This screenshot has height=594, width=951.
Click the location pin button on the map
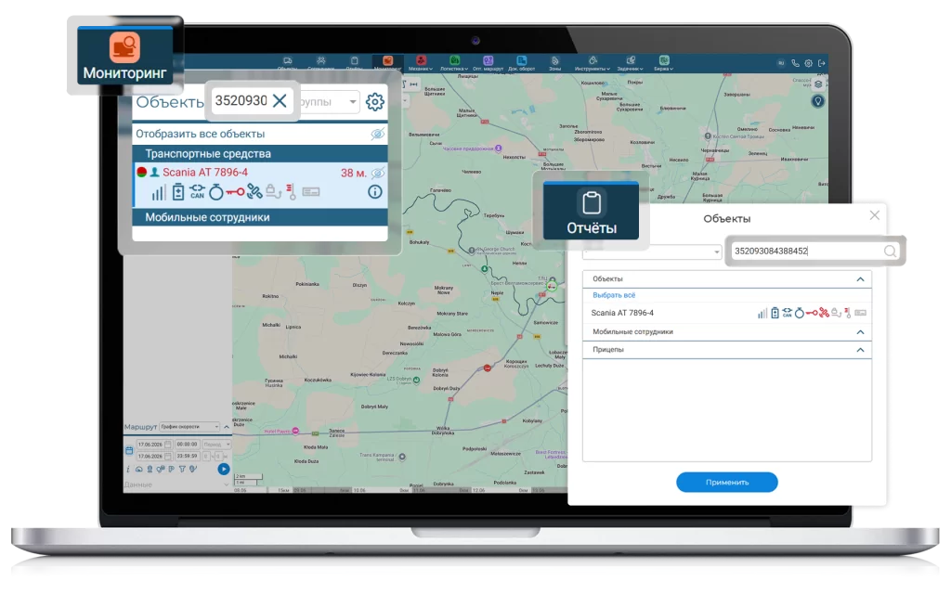click(817, 101)
